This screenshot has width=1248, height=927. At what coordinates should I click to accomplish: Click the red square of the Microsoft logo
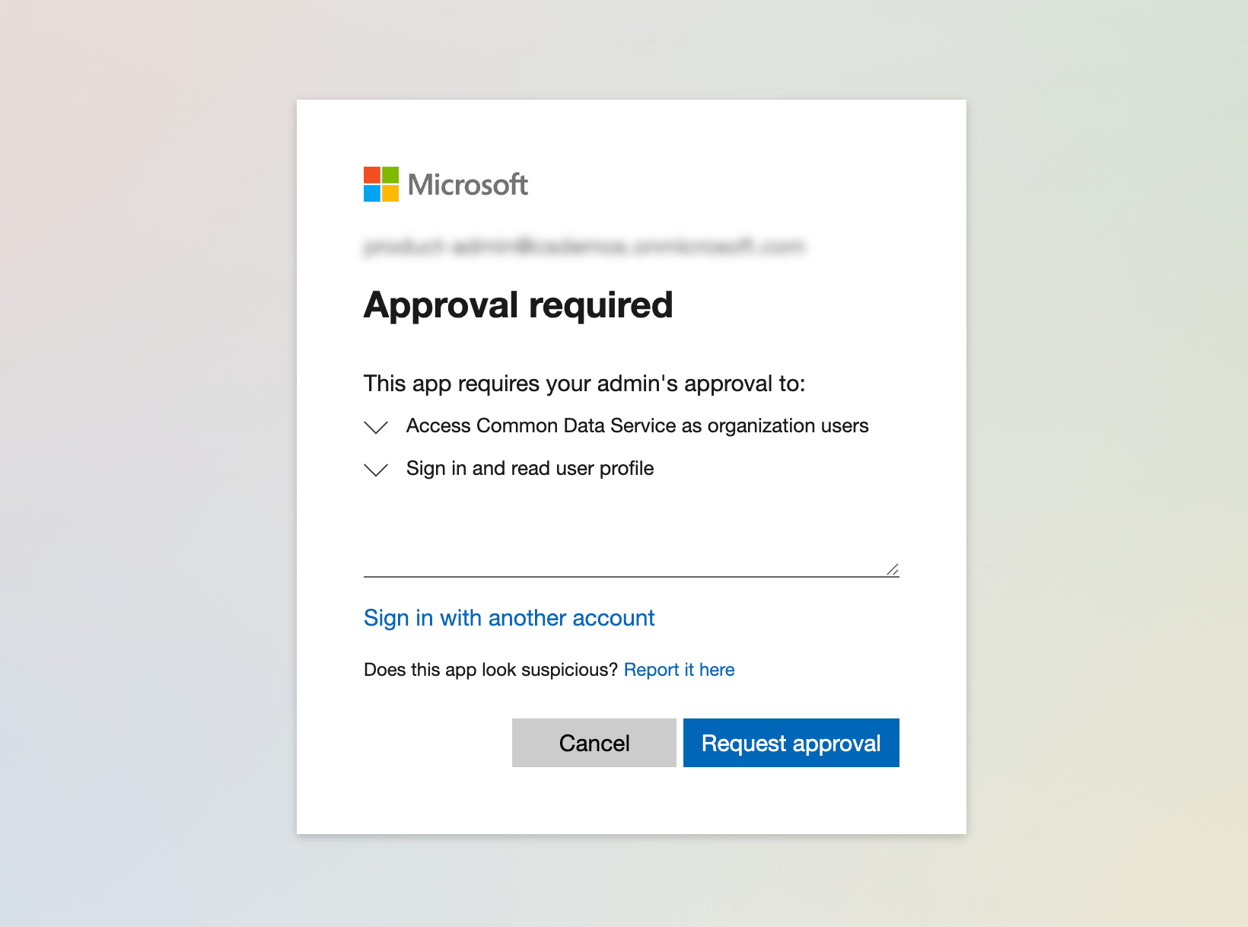371,174
